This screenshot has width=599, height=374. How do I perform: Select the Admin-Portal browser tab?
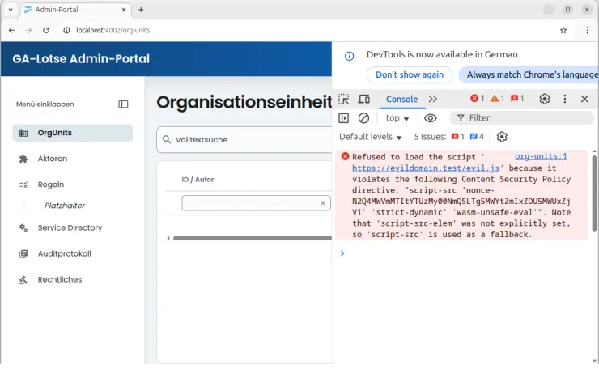pos(74,10)
